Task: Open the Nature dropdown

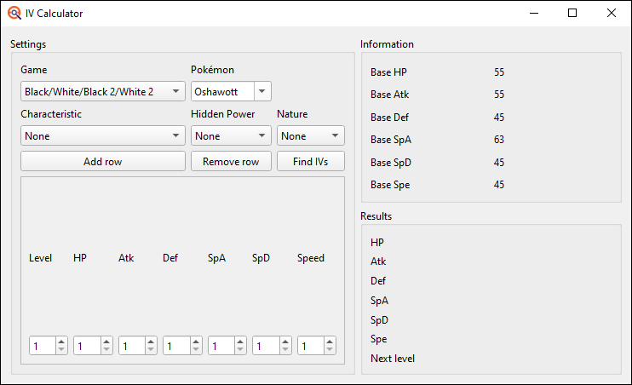Action: tap(311, 136)
